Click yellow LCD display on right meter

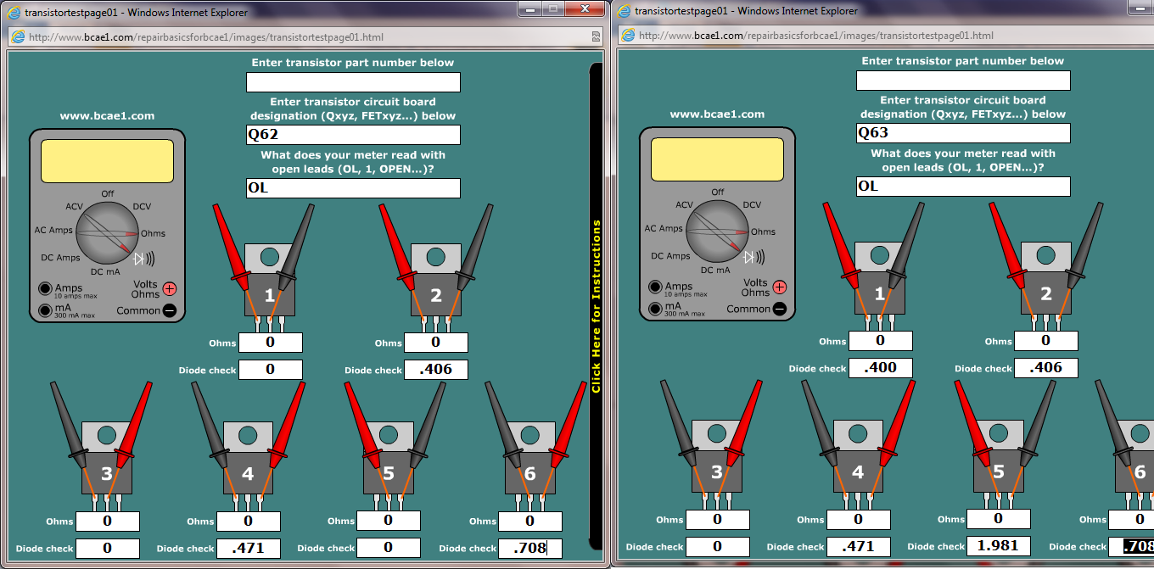[717, 159]
